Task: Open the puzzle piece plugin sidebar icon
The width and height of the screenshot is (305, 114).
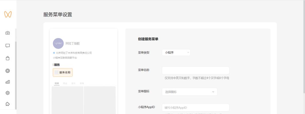Action: 7,104
